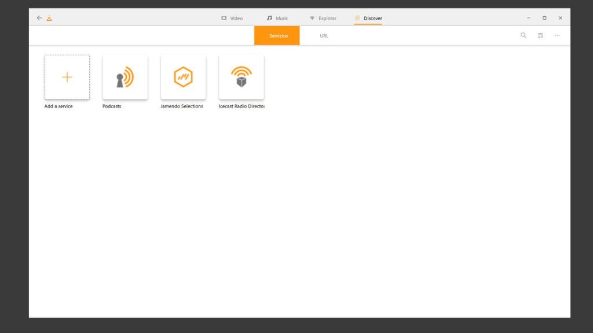The image size is (593, 333).
Task: Click the sort/ordering icon
Action: click(x=540, y=35)
